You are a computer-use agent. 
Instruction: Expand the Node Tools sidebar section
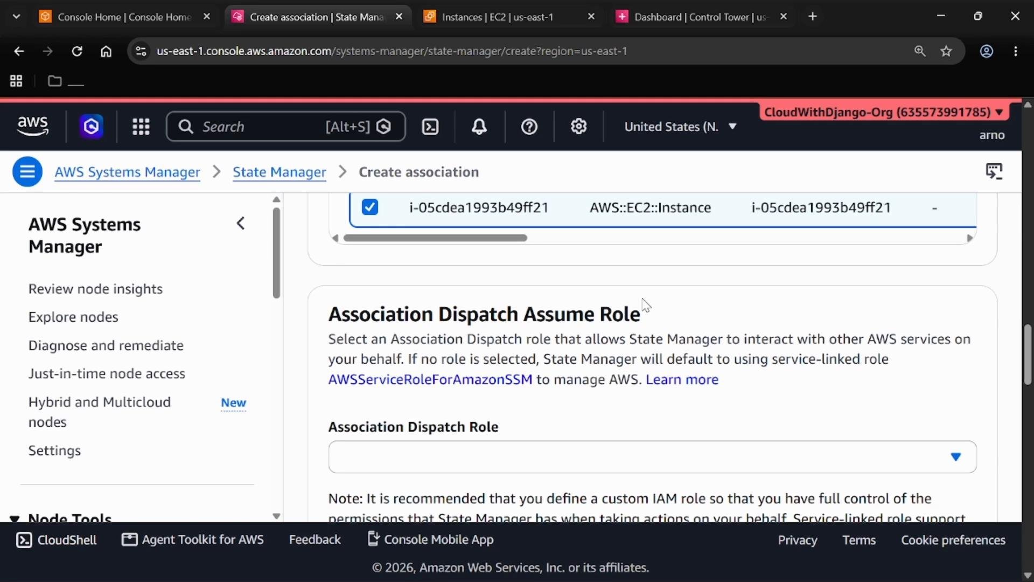coord(15,519)
